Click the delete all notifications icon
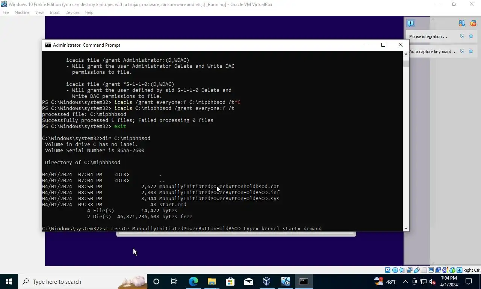481x289 pixels. click(473, 23)
